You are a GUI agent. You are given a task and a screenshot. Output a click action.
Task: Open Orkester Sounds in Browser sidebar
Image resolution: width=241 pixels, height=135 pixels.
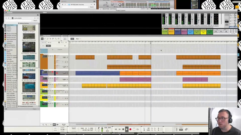[11, 35]
